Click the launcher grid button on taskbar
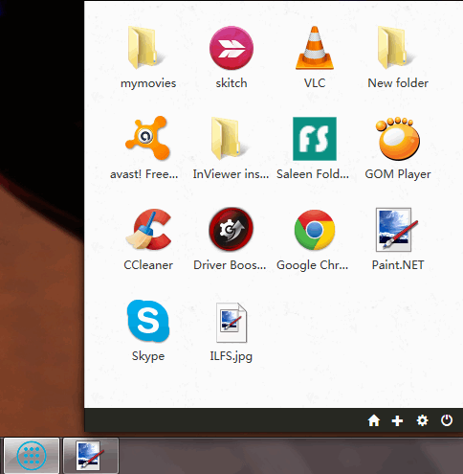Screen dimensions: 463x474 32,456
